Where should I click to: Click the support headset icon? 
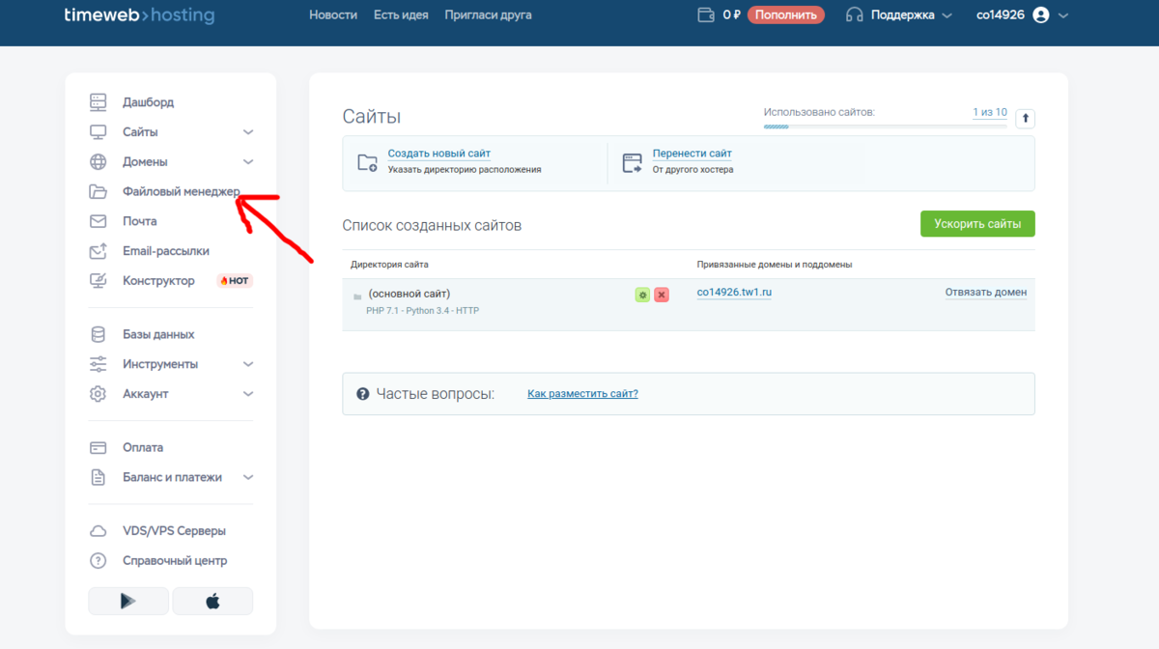(854, 14)
